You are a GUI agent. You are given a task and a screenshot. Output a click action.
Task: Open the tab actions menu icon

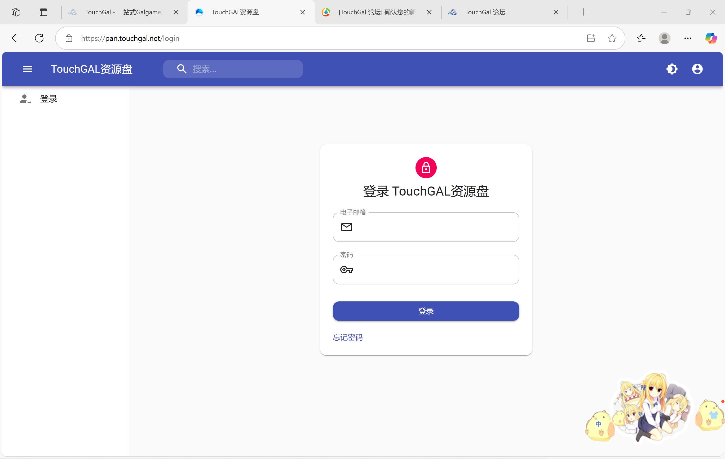43,12
